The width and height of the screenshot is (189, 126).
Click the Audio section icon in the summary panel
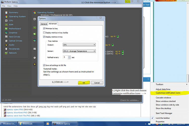(x=35, y=64)
